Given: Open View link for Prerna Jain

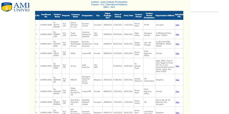Looking at the screenshot, I should [x=177, y=34].
